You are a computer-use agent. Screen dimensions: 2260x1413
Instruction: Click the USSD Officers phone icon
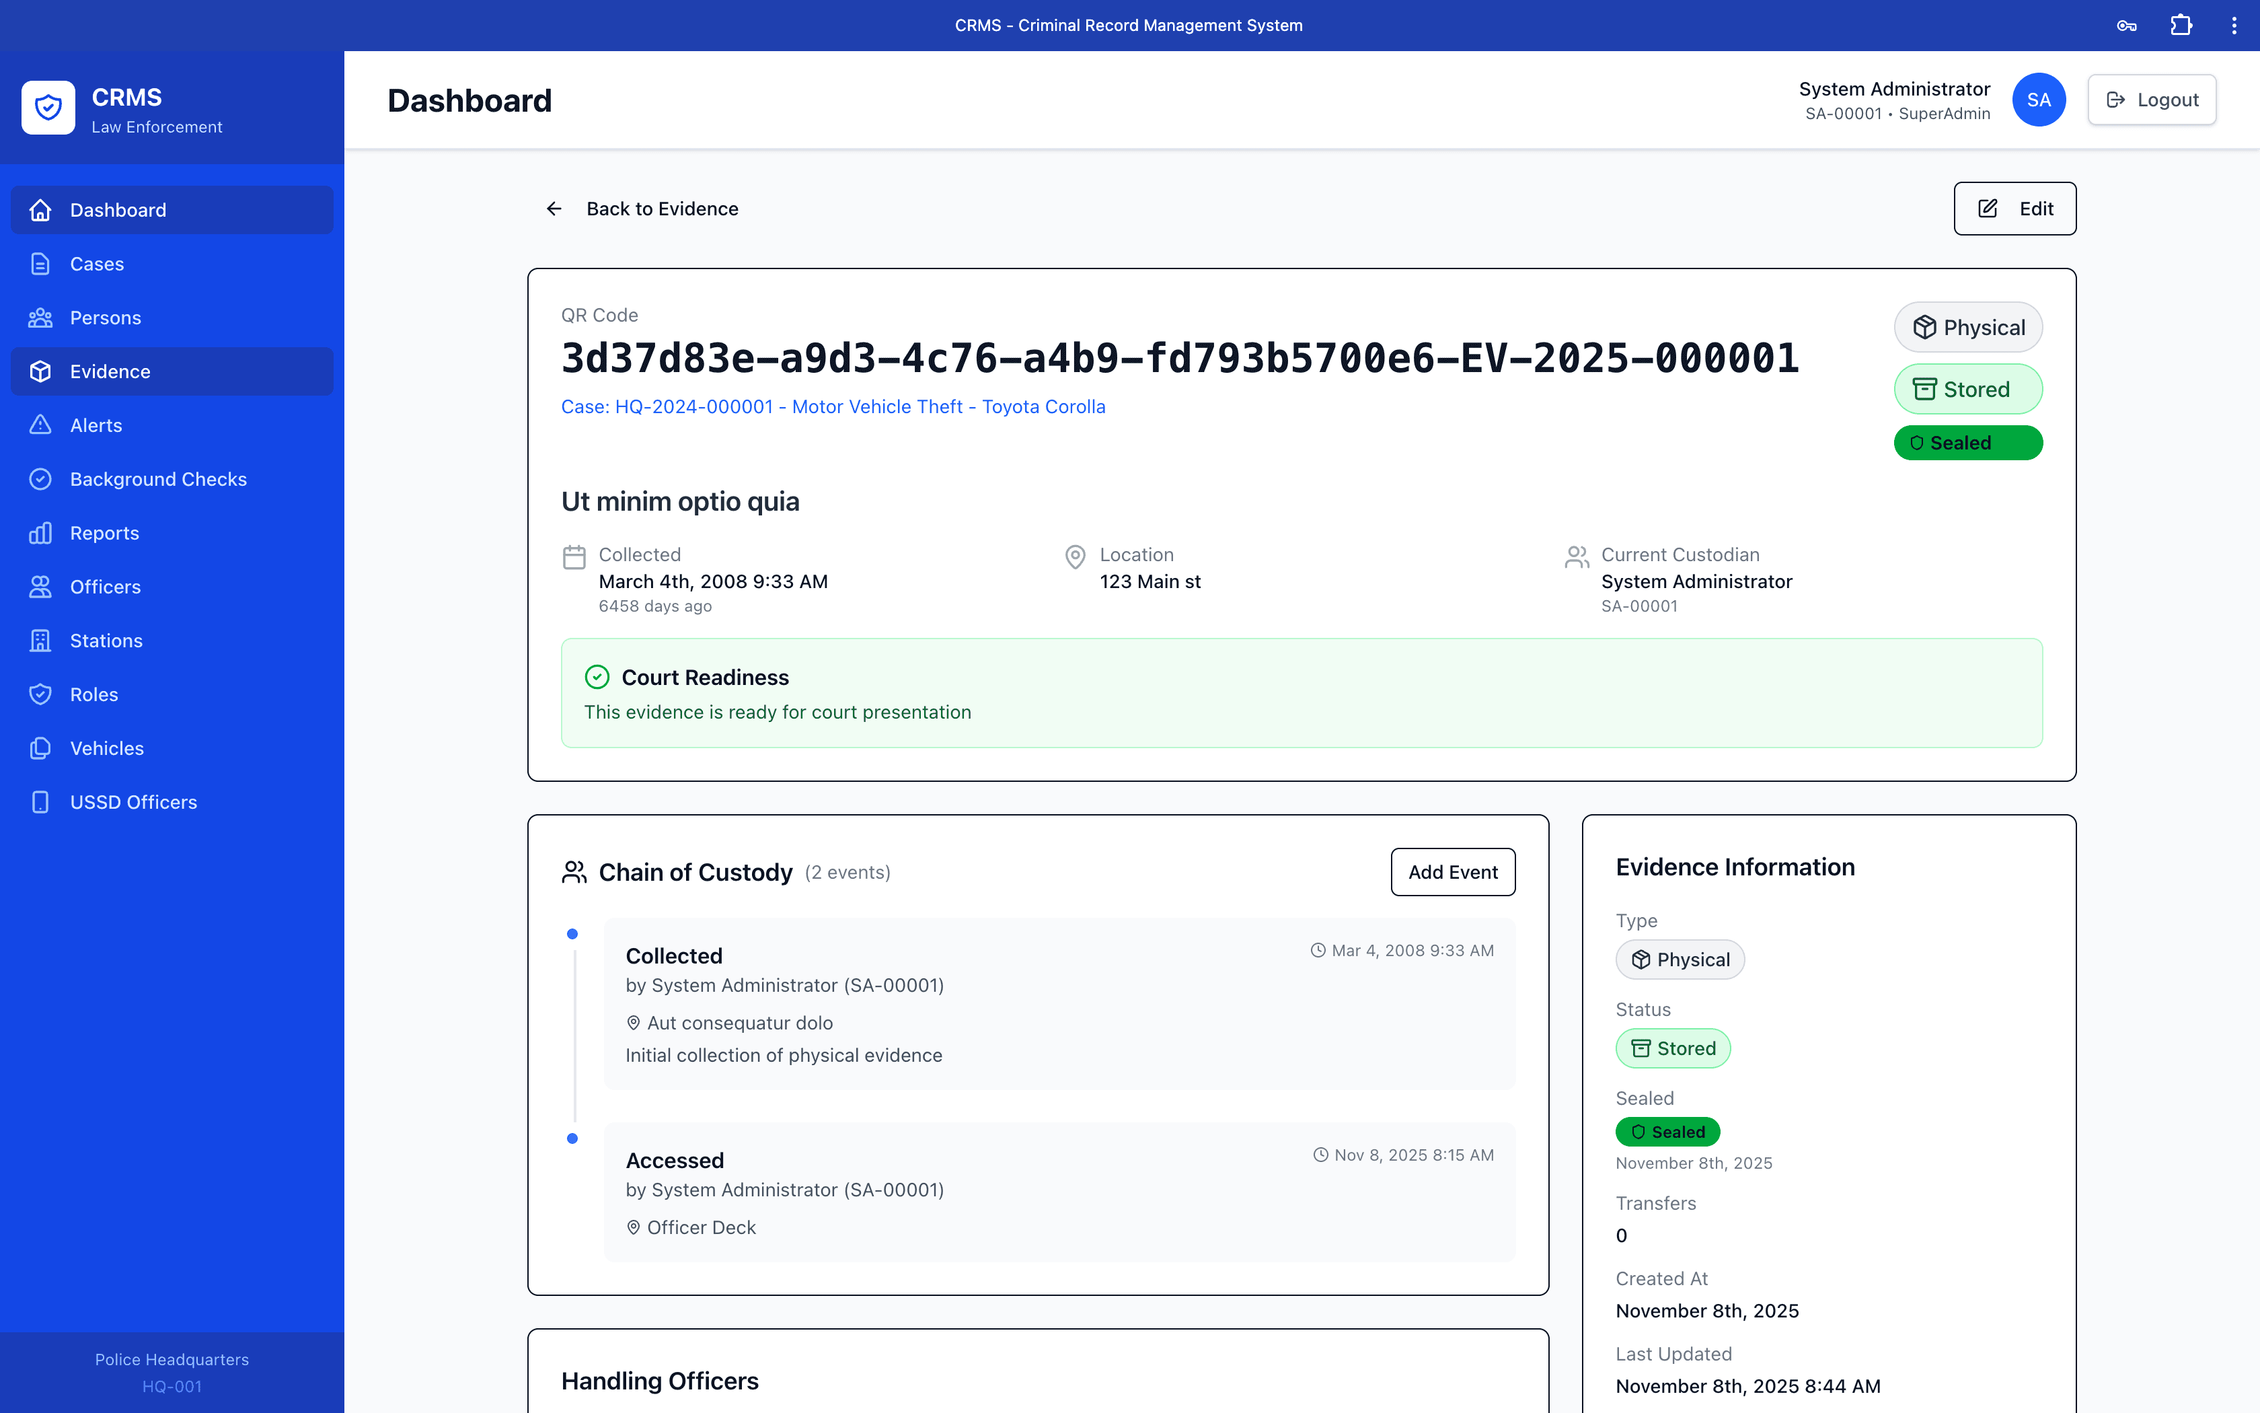click(40, 803)
